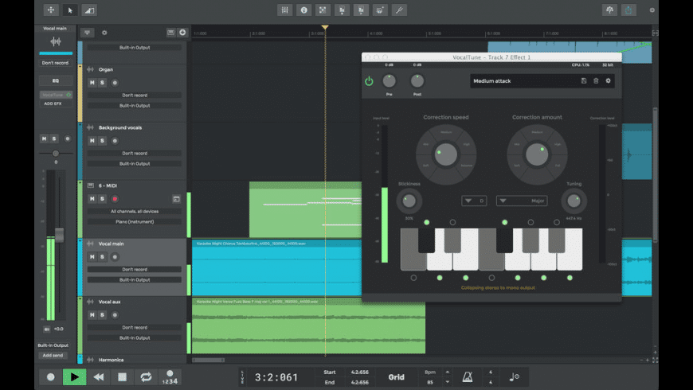
Task: Open VocalTune plugin settings gear
Action: pos(609,80)
